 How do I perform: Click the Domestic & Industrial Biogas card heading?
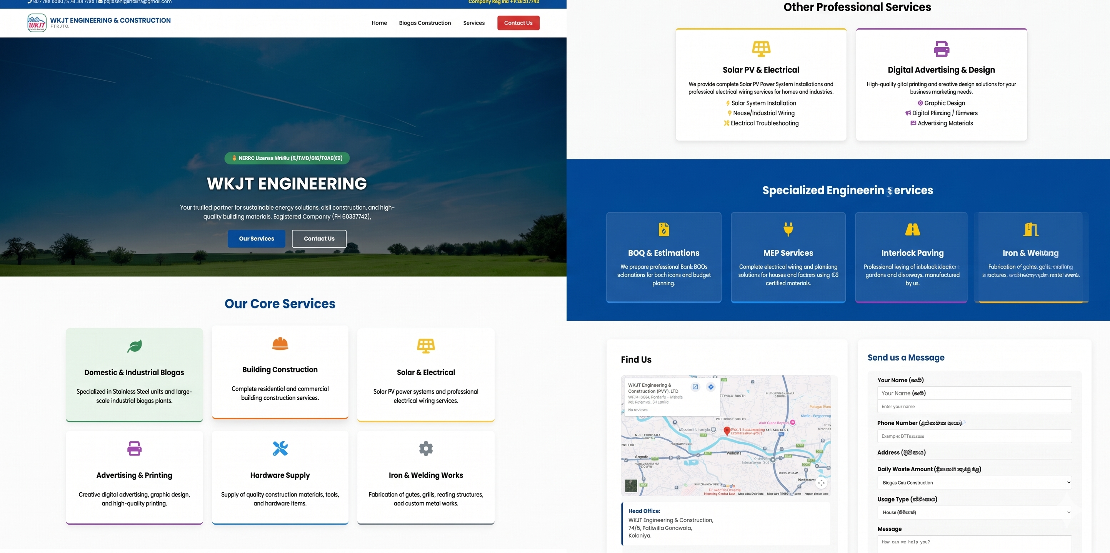[134, 372]
